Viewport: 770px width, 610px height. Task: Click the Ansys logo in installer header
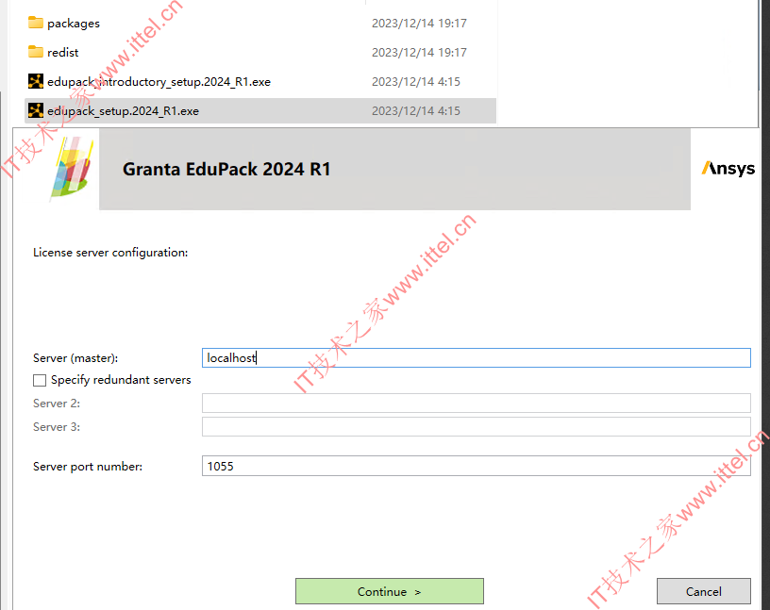pyautogui.click(x=728, y=169)
